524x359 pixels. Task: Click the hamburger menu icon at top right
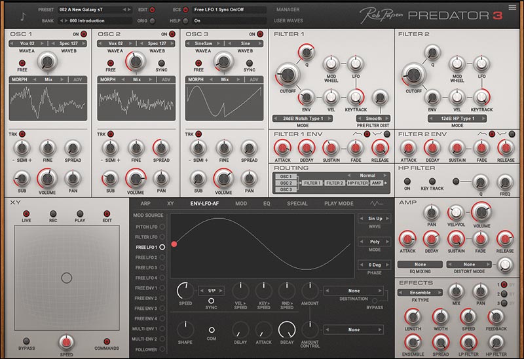[x=512, y=7]
